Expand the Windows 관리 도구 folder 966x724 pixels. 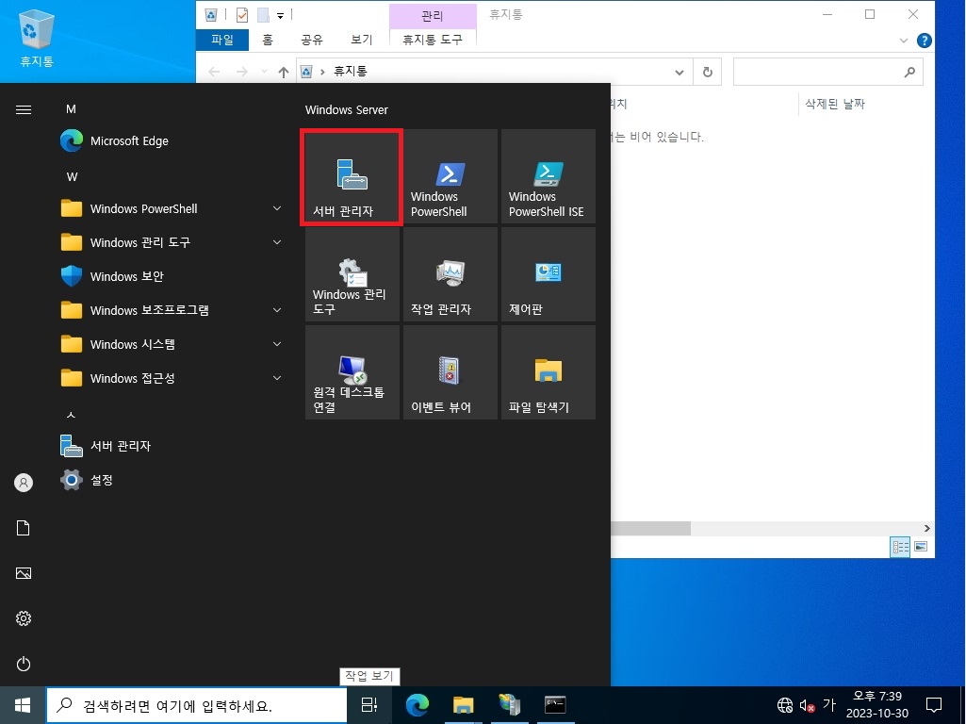172,242
